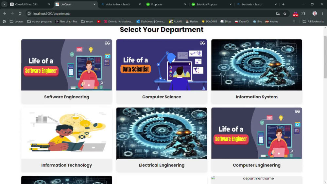Screen dimensions: 327x184
Task: Open the Chrome three-dot menu
Action: pyautogui.click(x=322, y=13)
